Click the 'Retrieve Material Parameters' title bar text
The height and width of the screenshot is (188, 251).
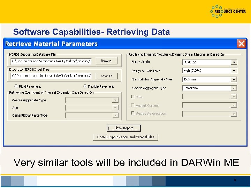(x=51, y=44)
